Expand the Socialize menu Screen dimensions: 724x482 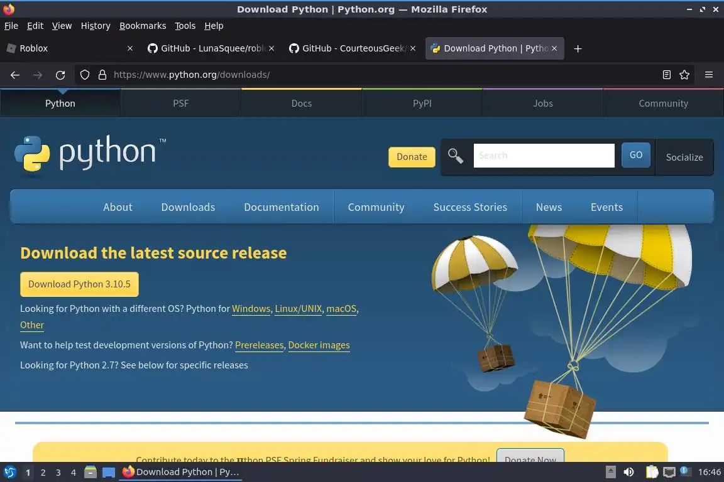[x=684, y=158]
